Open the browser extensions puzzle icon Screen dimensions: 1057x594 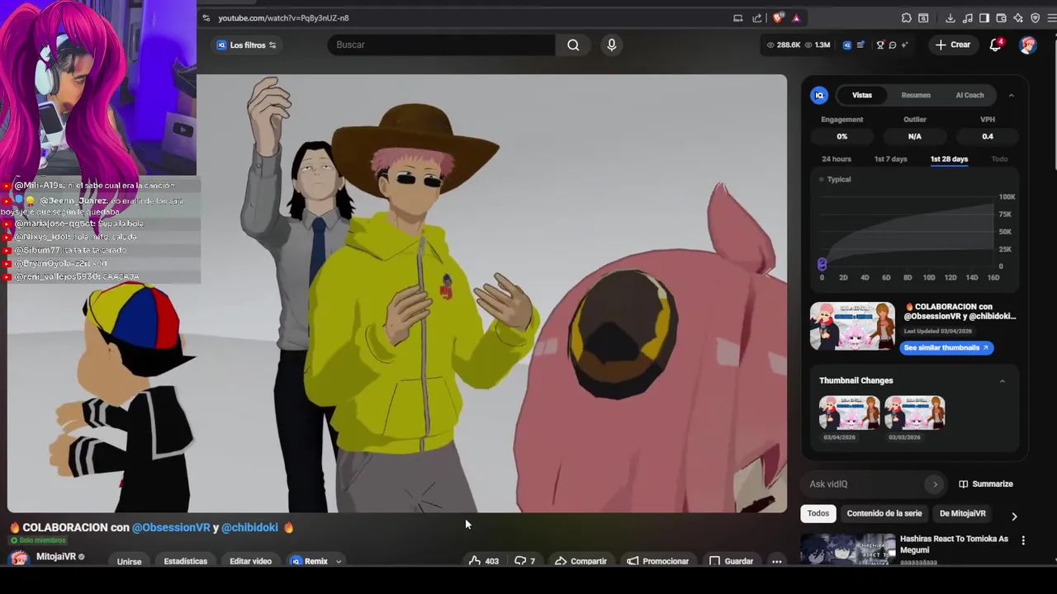click(x=907, y=18)
